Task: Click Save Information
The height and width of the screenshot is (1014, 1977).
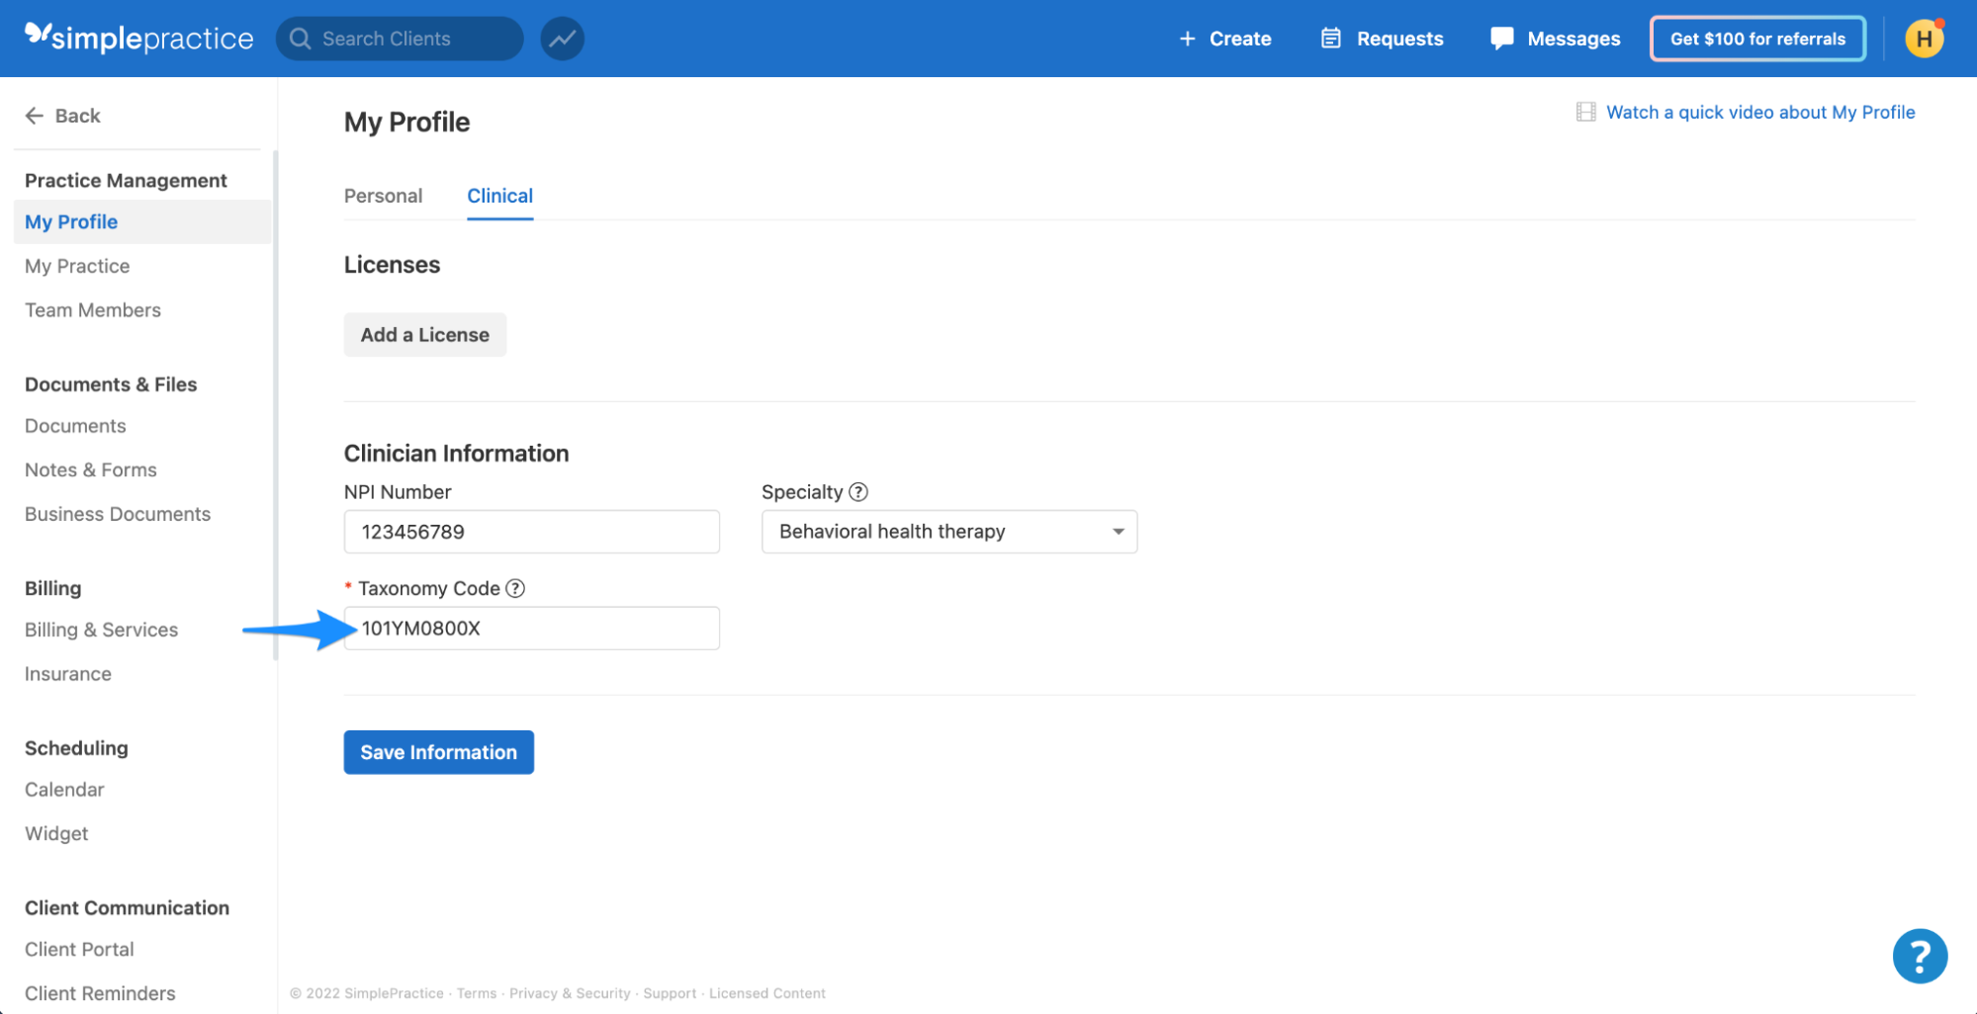Action: click(x=438, y=752)
